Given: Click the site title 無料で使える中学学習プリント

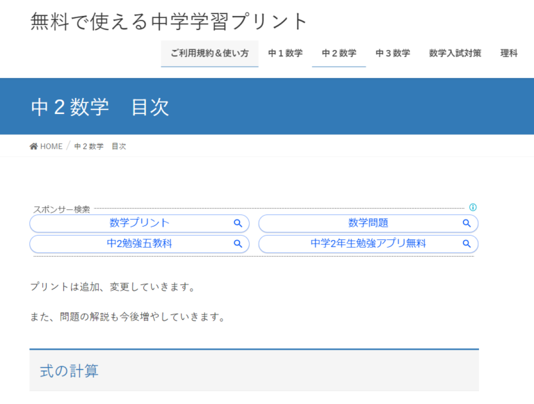Looking at the screenshot, I should coord(169,22).
